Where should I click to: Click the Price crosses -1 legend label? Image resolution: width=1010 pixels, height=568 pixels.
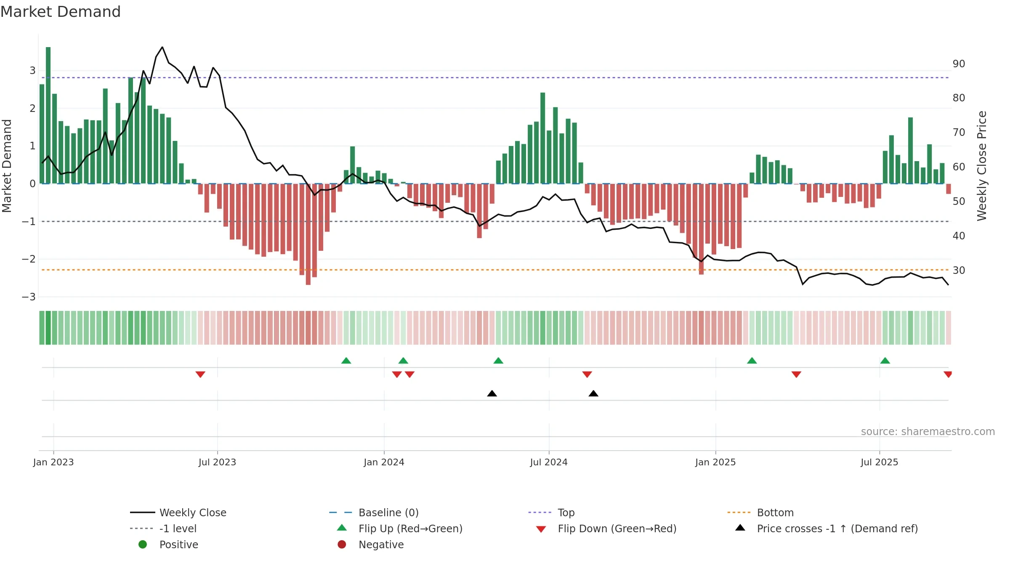coord(837,528)
